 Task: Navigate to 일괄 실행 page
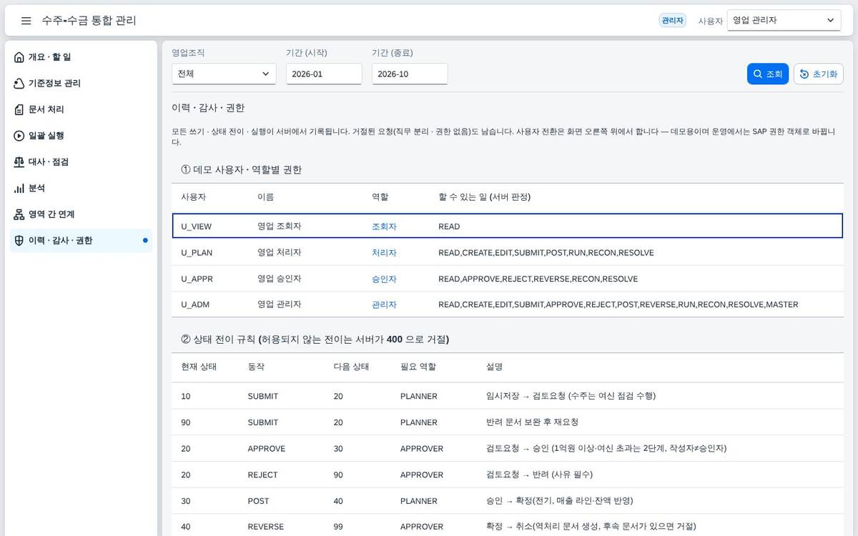tap(81, 136)
